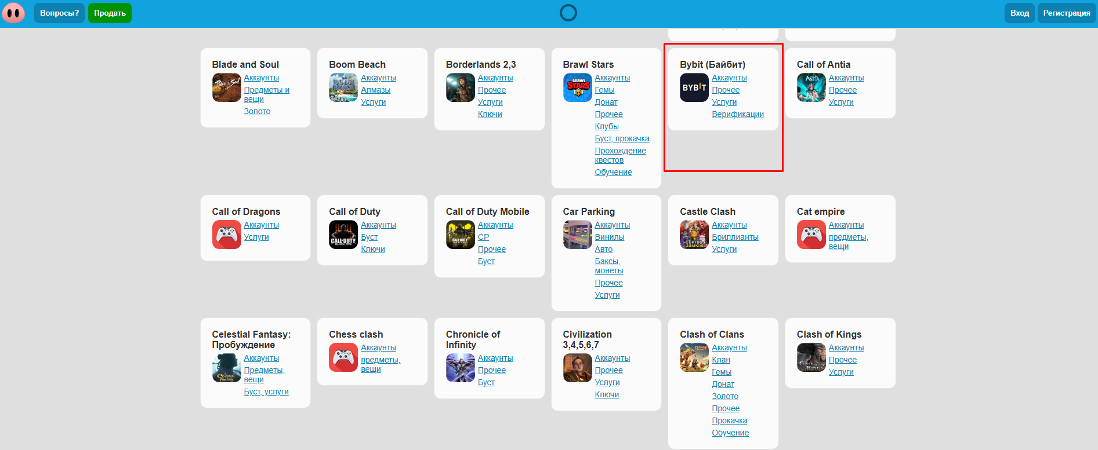
Task: Open the Blade and Soul game icon
Action: [x=227, y=87]
